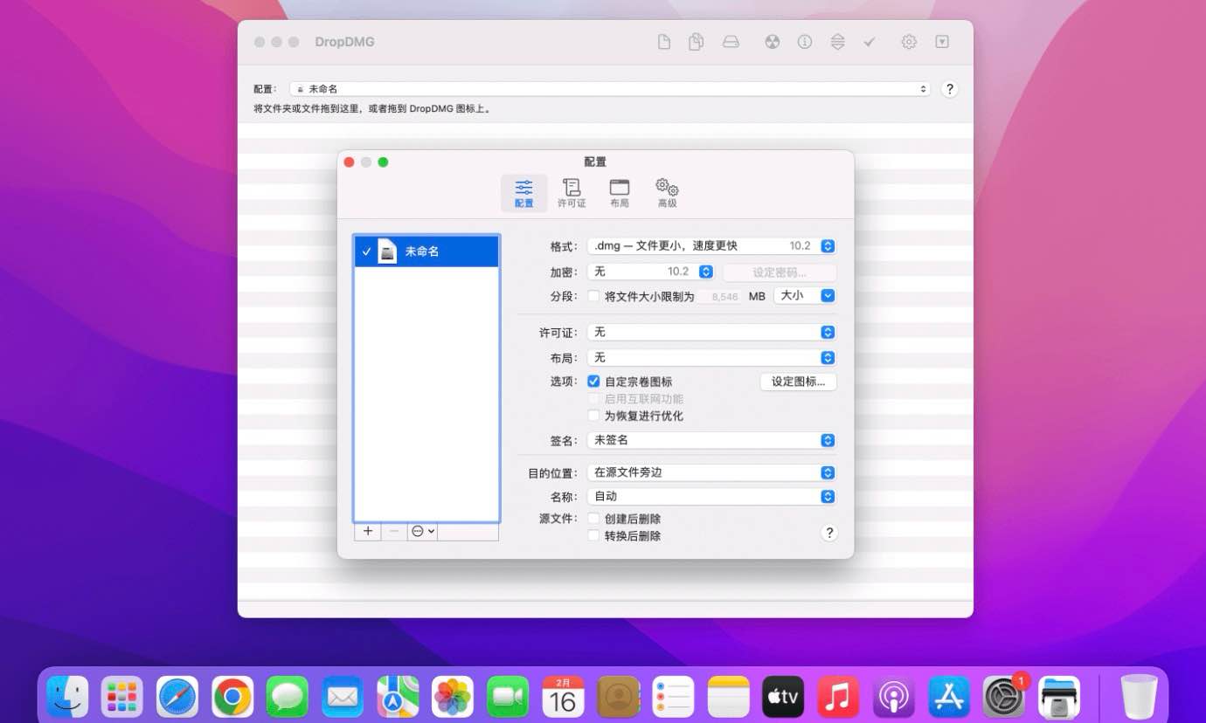Open Safari from the Dock
The height and width of the screenshot is (723, 1206).
click(x=177, y=697)
